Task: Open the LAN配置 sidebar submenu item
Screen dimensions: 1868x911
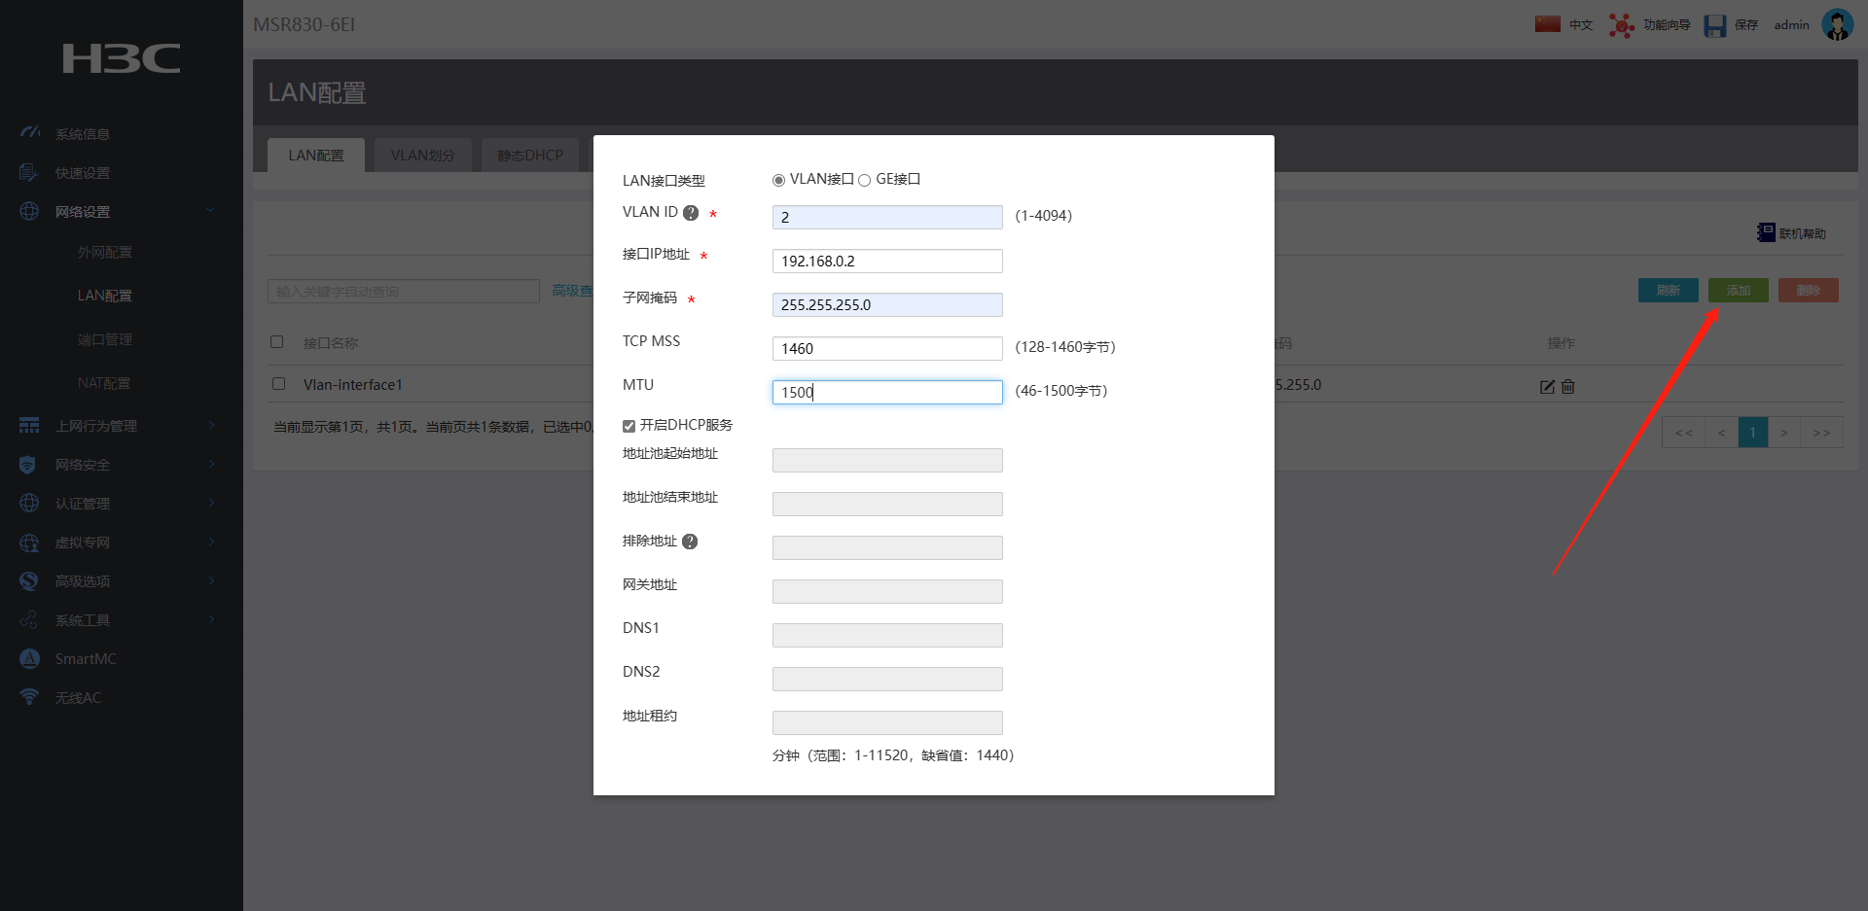Action: click(105, 296)
